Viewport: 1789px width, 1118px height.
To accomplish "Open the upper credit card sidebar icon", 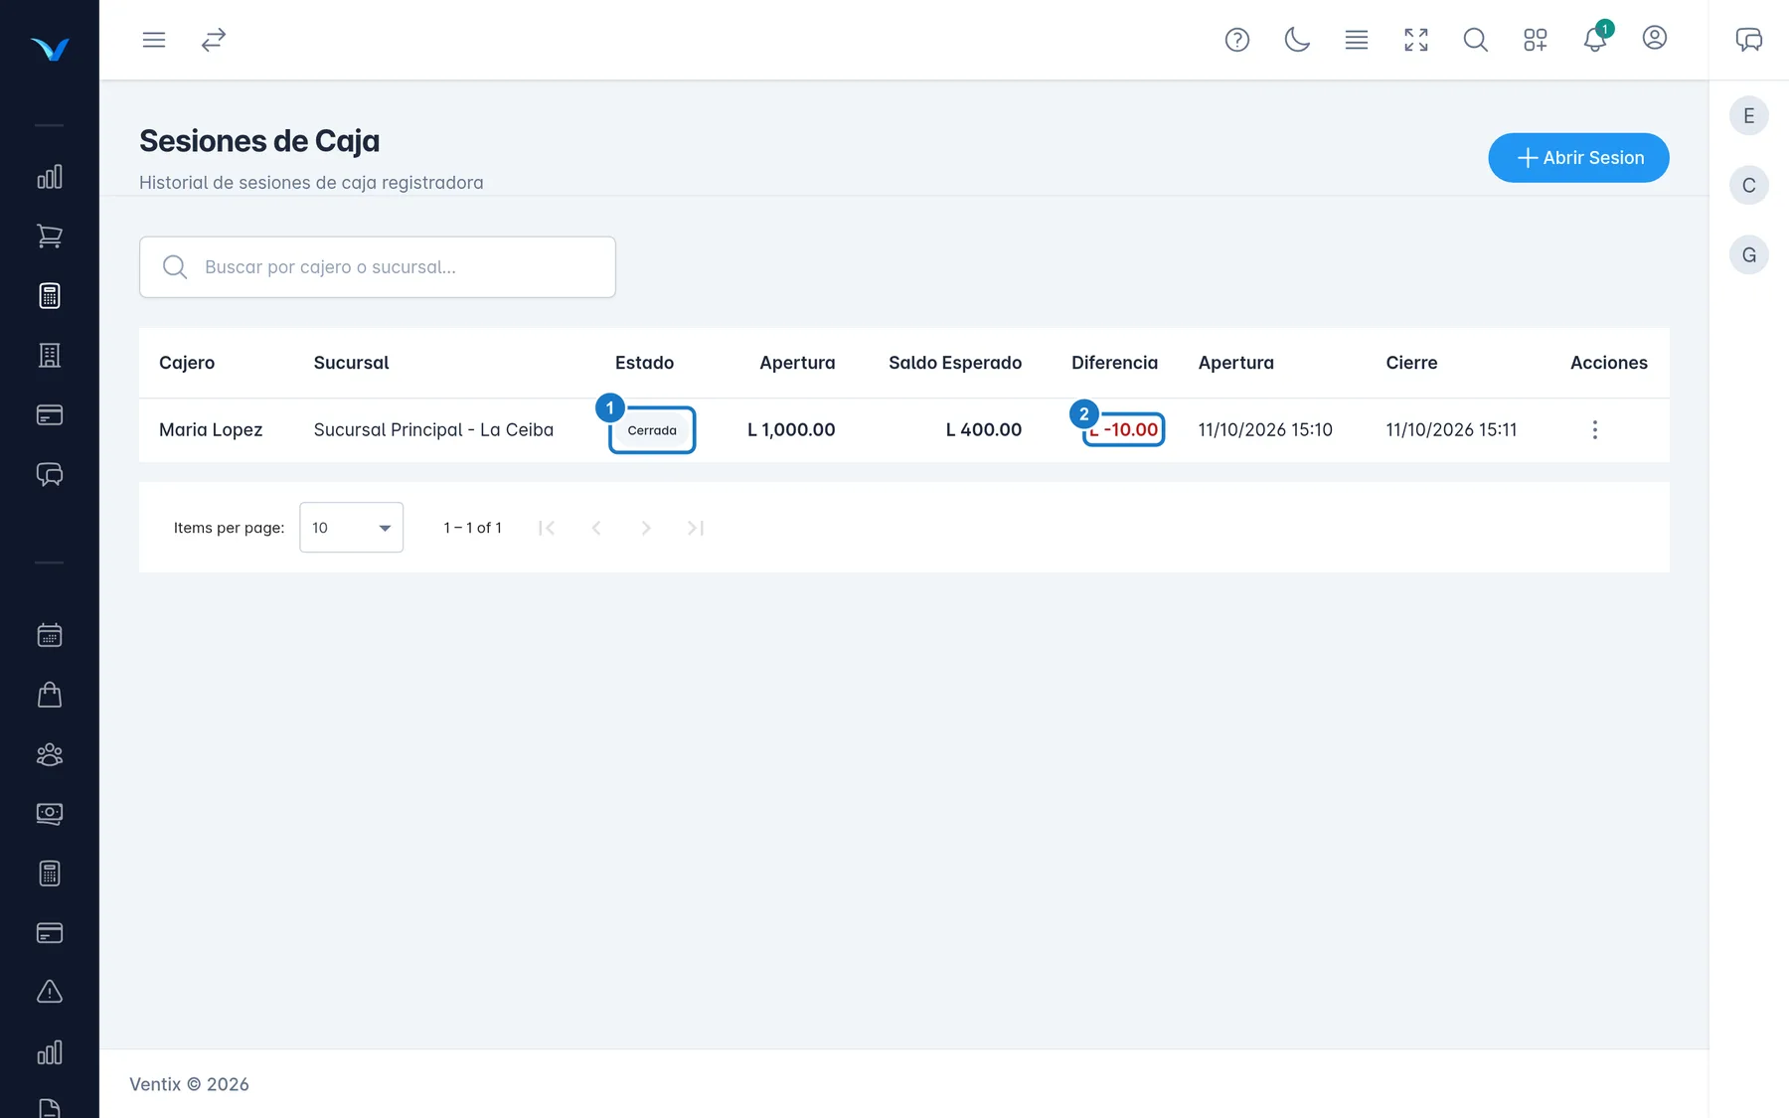I will coord(50,415).
